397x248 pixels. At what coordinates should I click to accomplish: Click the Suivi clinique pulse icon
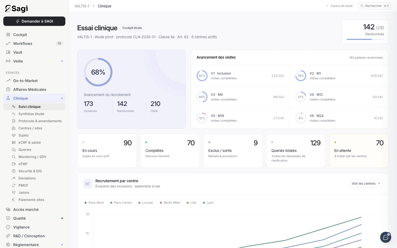coord(14,107)
